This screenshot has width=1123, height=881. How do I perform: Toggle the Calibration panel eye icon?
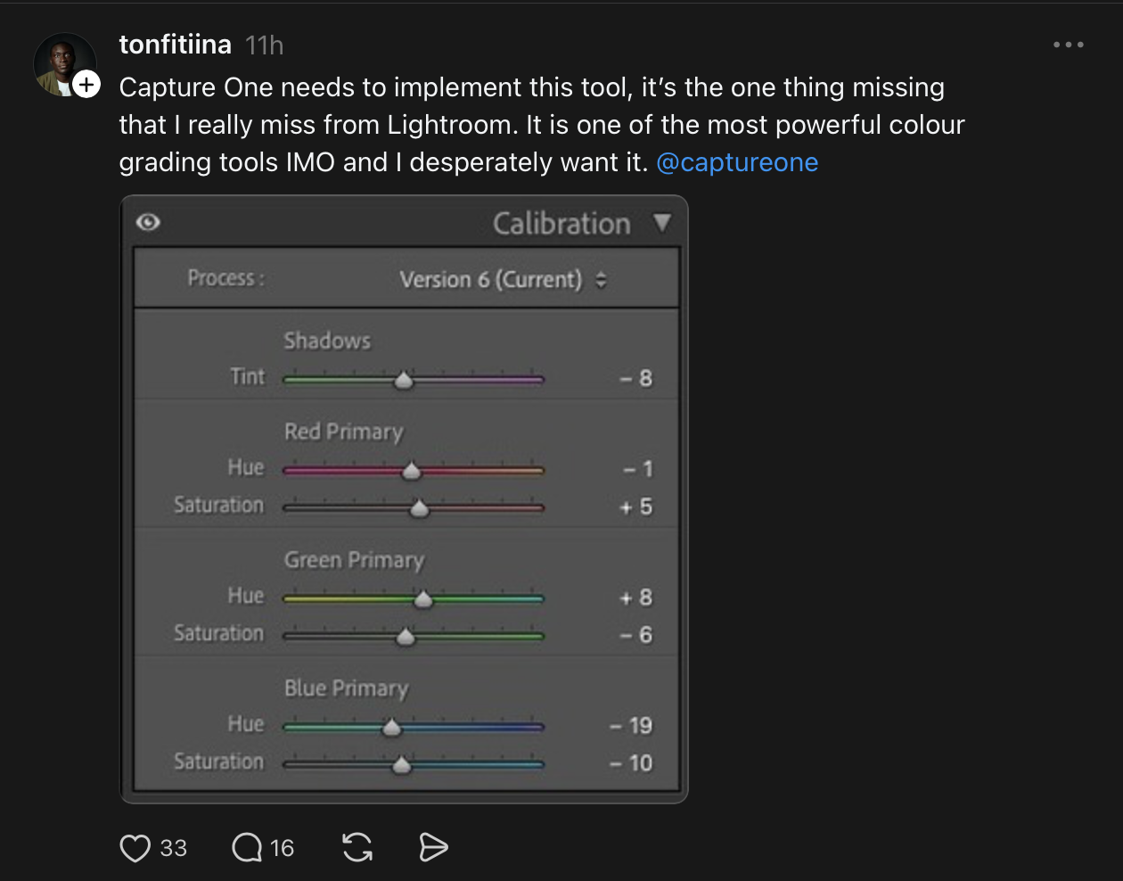click(x=148, y=222)
